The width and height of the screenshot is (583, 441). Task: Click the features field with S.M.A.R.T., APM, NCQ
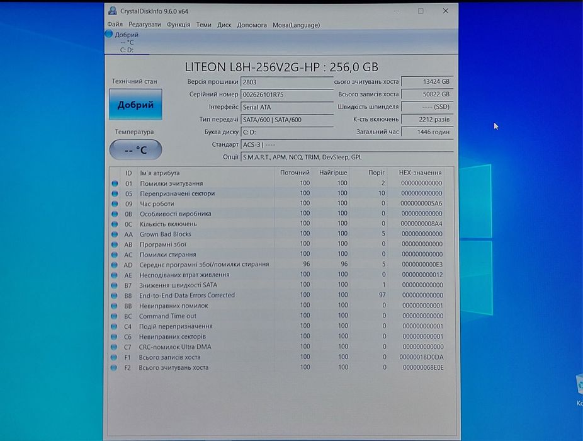[347, 157]
